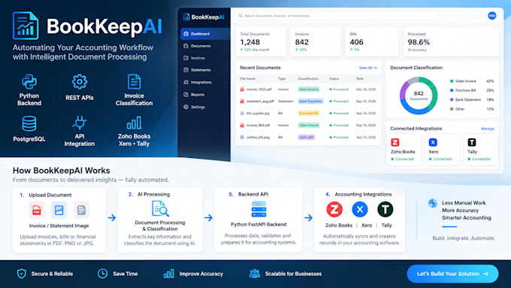Click the Tally integration card icon
Image resolution: width=511 pixels, height=288 pixels.
(x=472, y=142)
